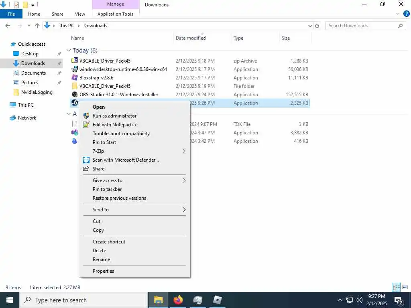
Task: Switch to the View ribbon tab
Action: 80,14
